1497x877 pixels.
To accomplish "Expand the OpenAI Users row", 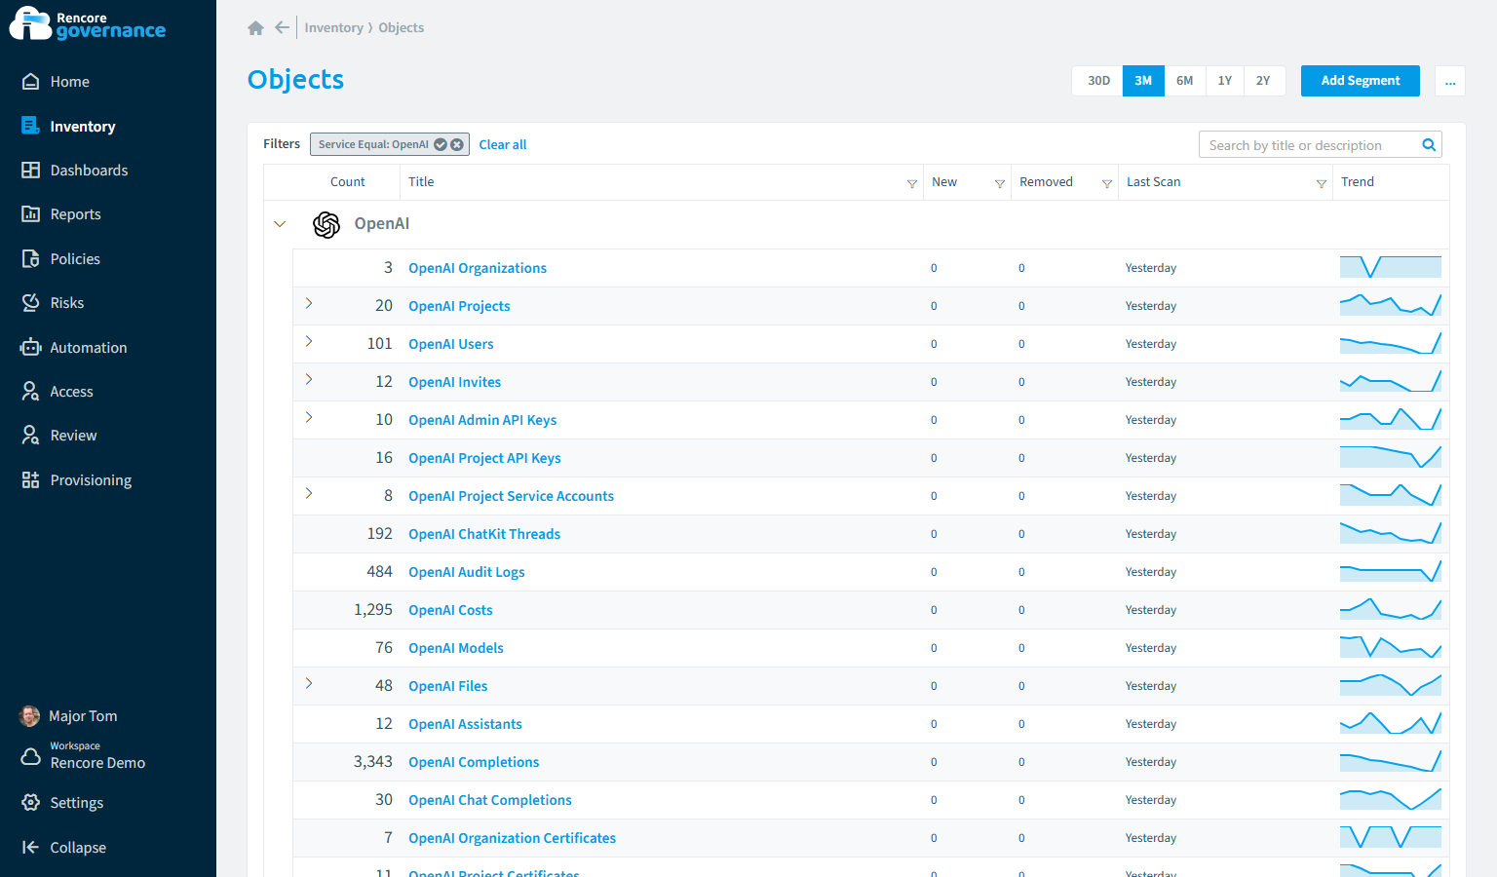I will (x=309, y=342).
